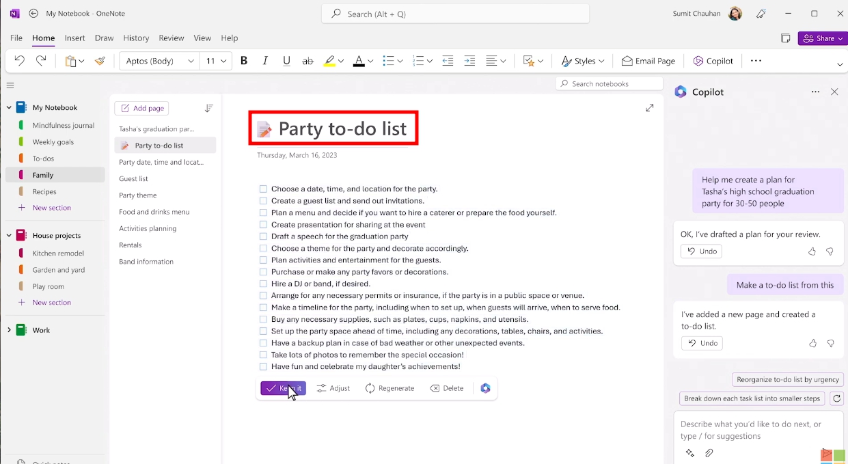
Task: Open the Recipes section
Action: pyautogui.click(x=44, y=191)
